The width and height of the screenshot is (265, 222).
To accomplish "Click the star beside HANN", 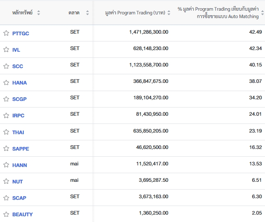I will coord(6,165).
